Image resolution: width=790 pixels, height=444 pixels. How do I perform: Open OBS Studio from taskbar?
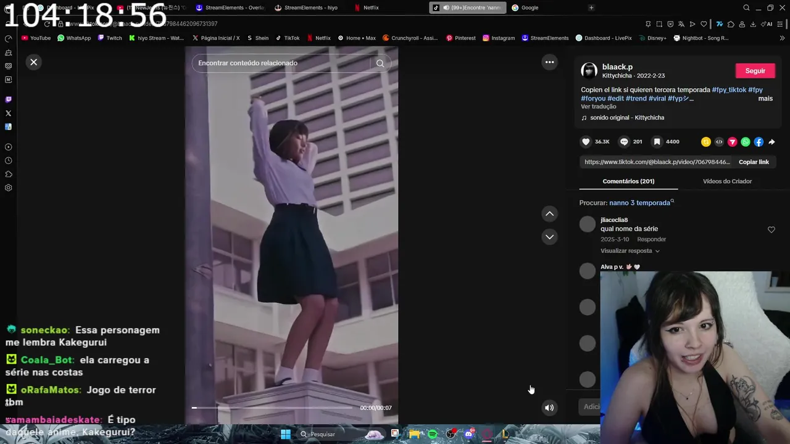[451, 434]
